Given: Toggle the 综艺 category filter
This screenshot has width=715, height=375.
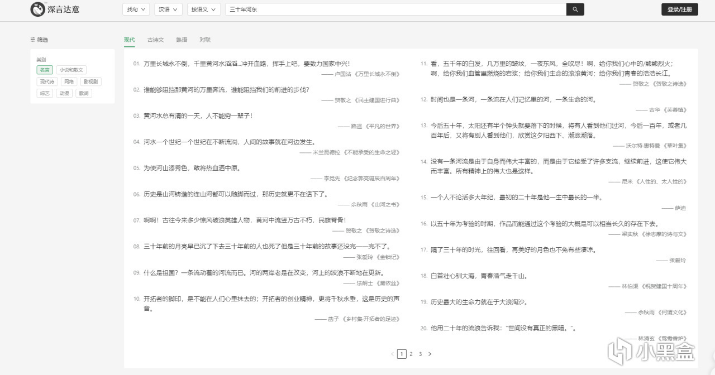Looking at the screenshot, I should click(45, 93).
